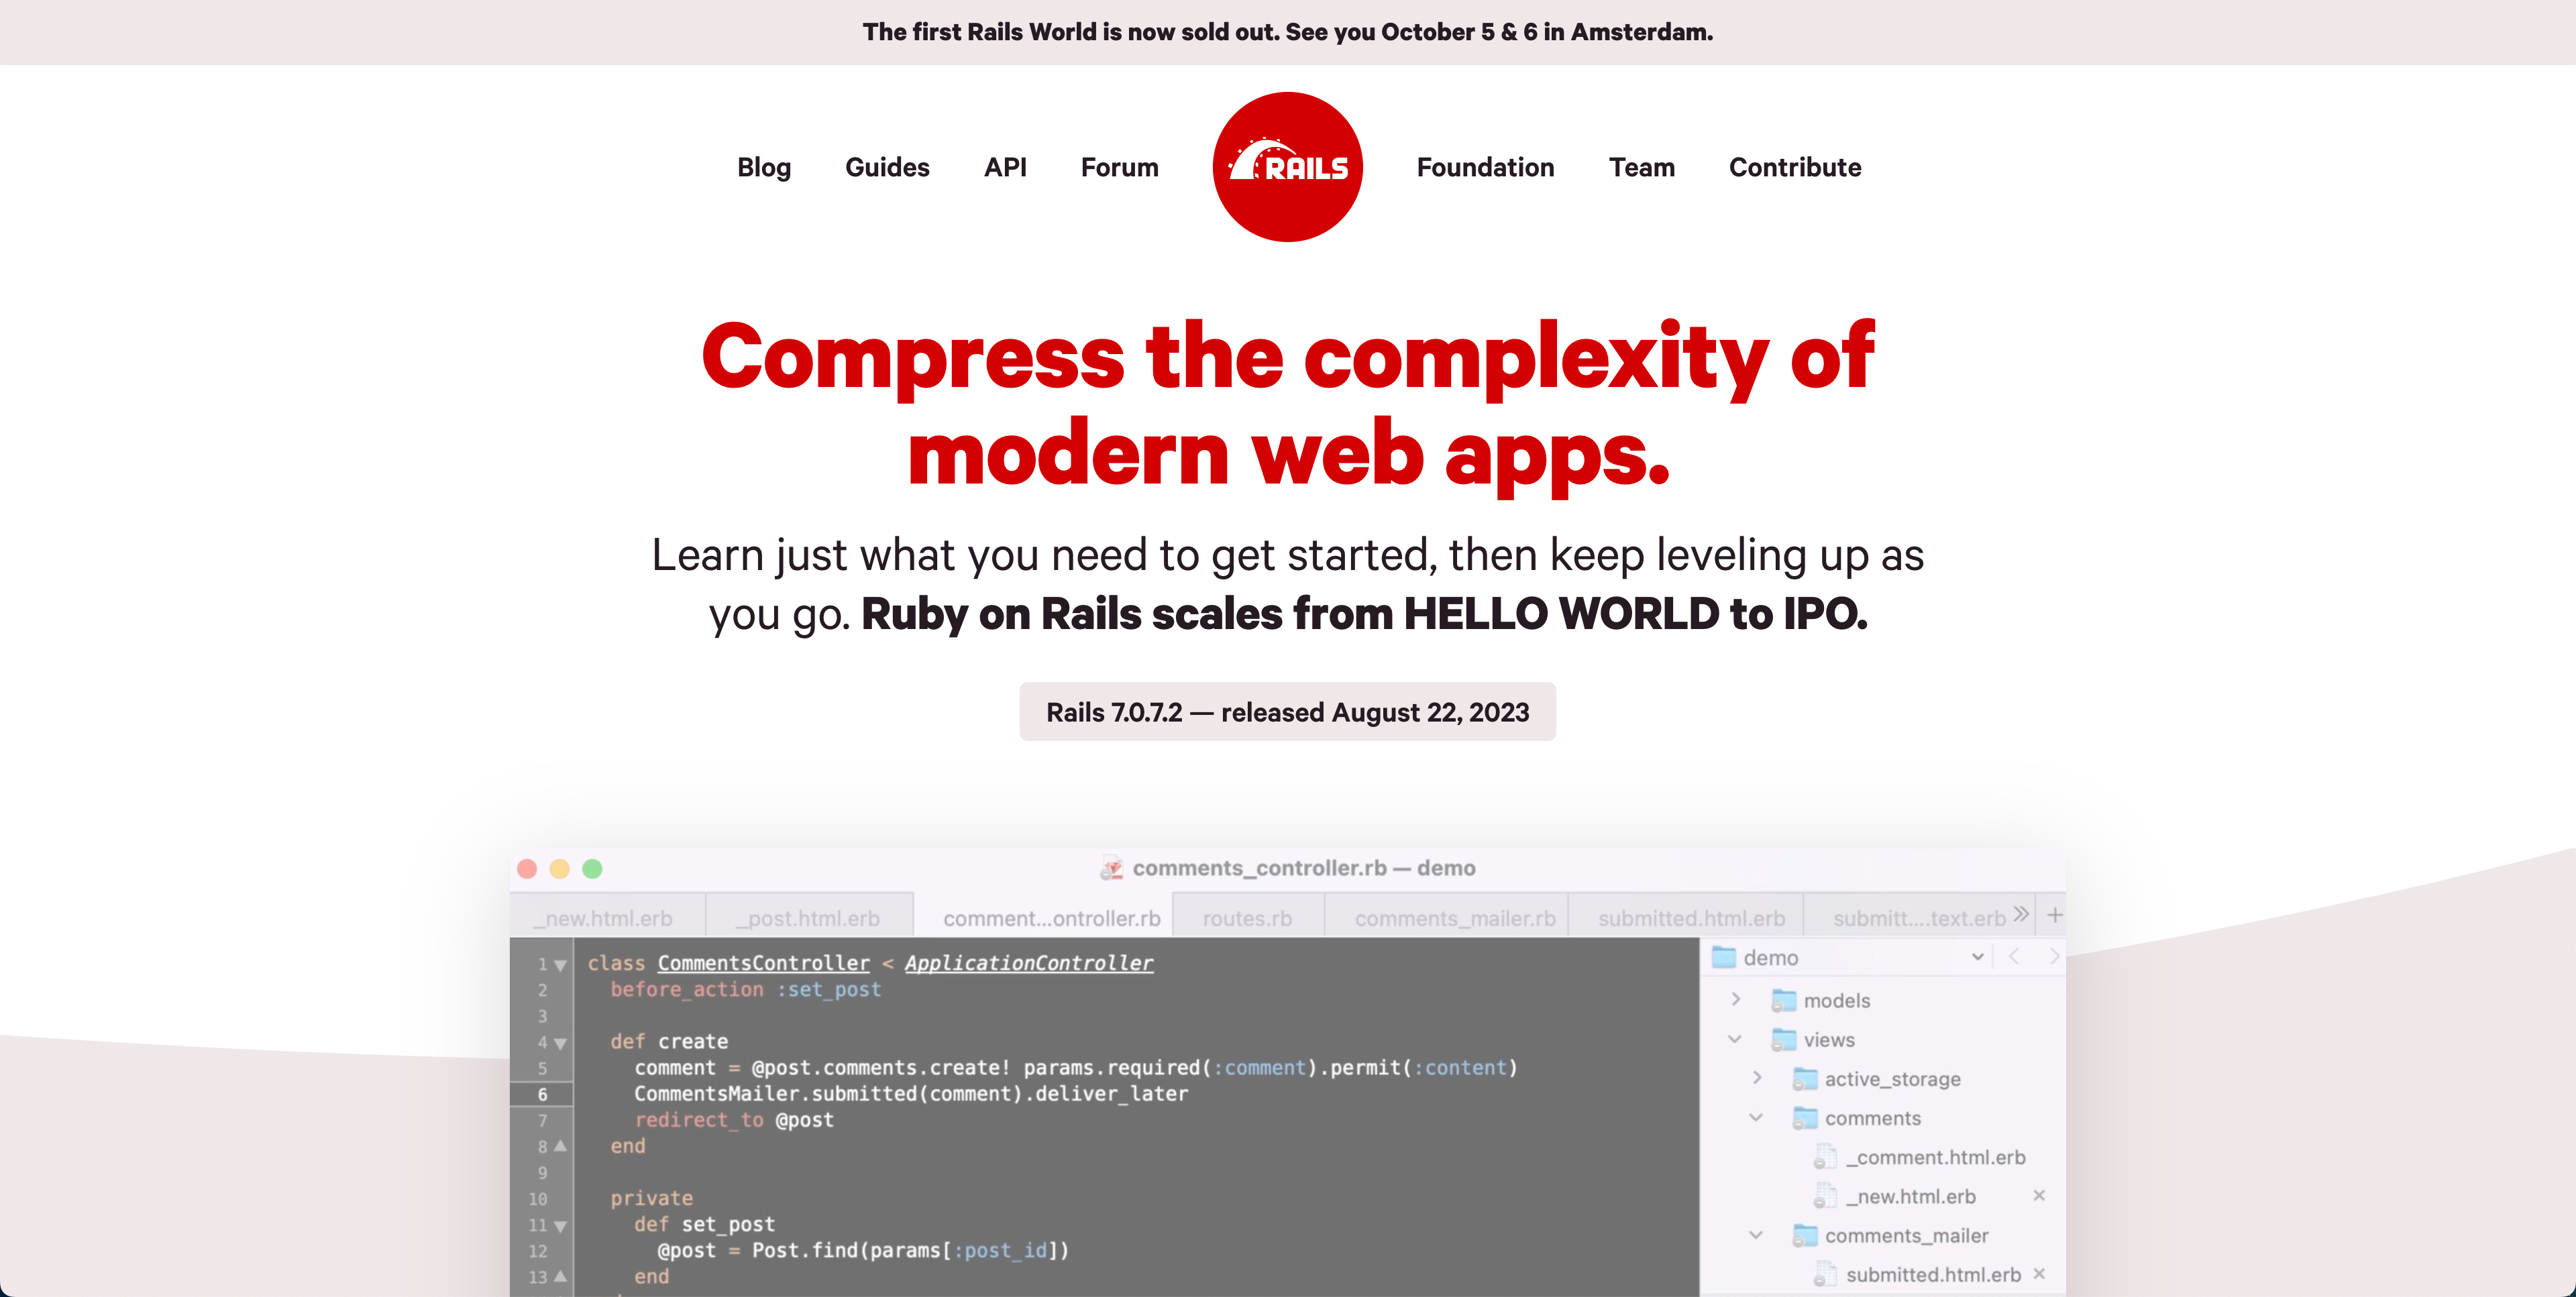Collapse the comments_mailer folder

[1756, 1235]
